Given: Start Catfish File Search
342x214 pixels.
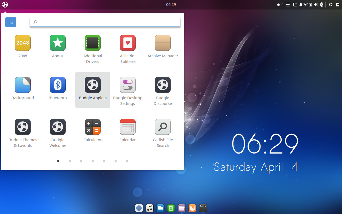Looking at the screenshot, I should coord(163,127).
